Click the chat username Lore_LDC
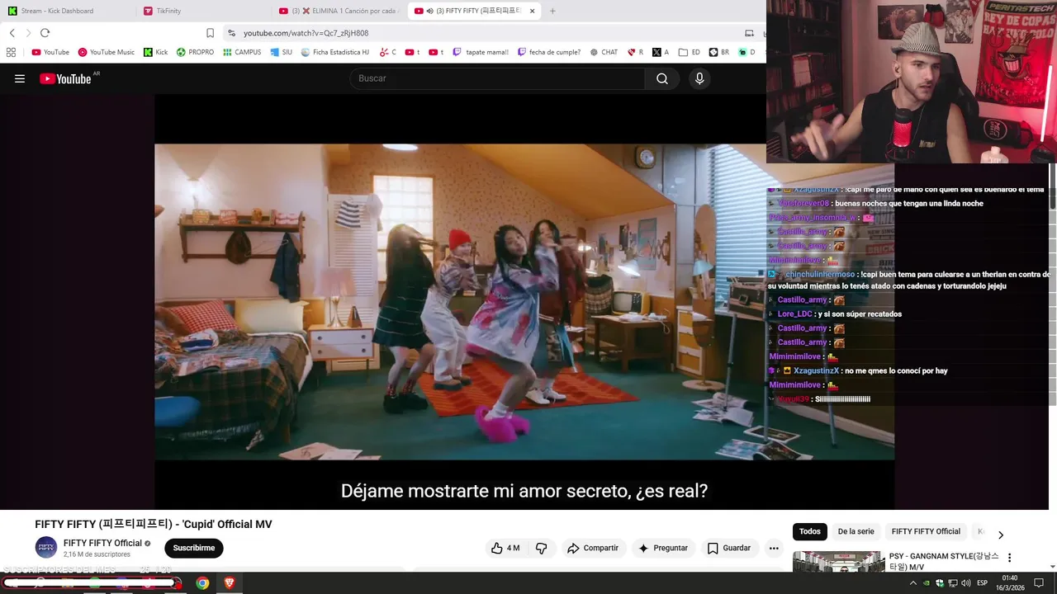The height and width of the screenshot is (594, 1057). point(794,314)
